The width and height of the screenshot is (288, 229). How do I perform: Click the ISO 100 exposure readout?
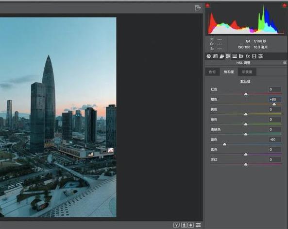click(x=244, y=47)
